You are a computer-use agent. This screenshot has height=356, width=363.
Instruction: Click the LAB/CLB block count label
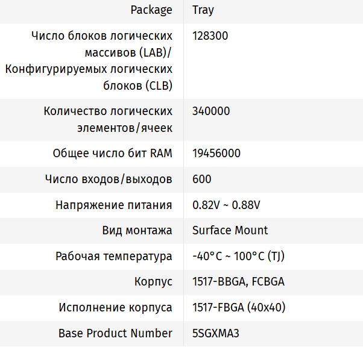coord(89,61)
